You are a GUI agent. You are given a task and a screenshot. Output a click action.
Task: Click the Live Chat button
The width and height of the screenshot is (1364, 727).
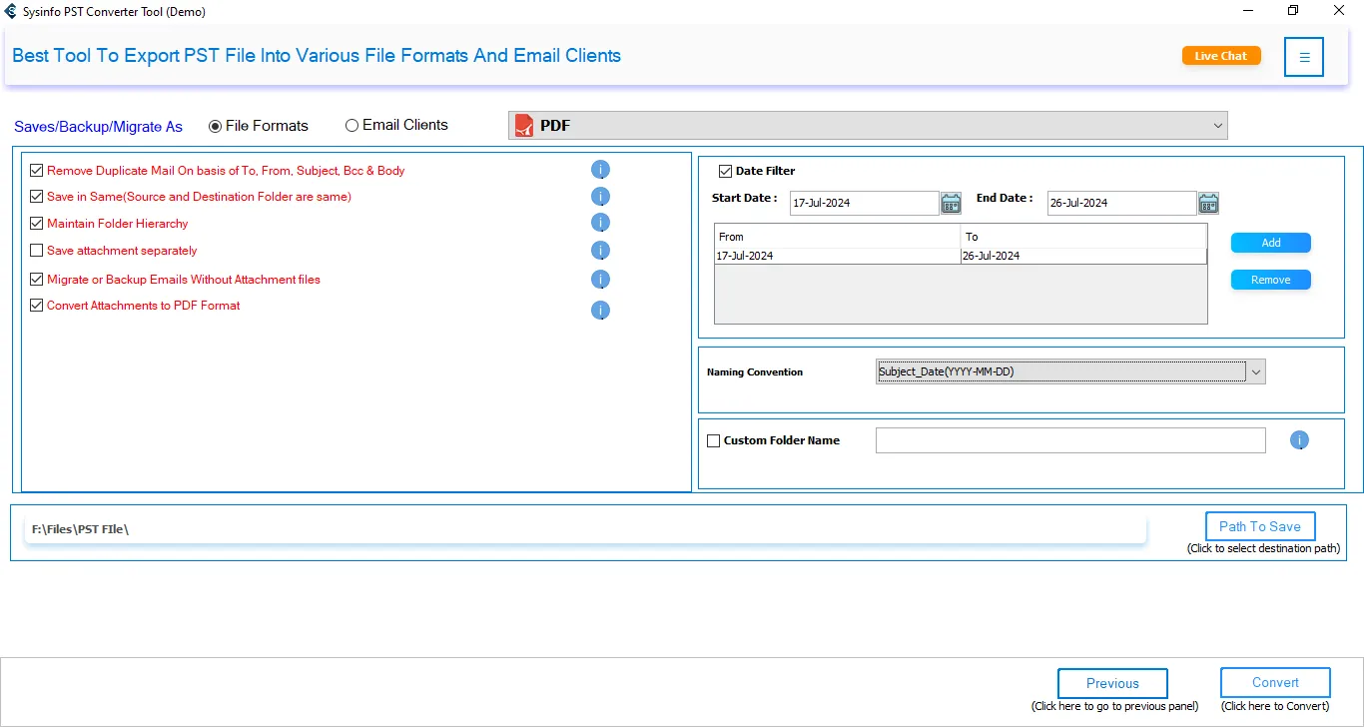pyautogui.click(x=1220, y=56)
